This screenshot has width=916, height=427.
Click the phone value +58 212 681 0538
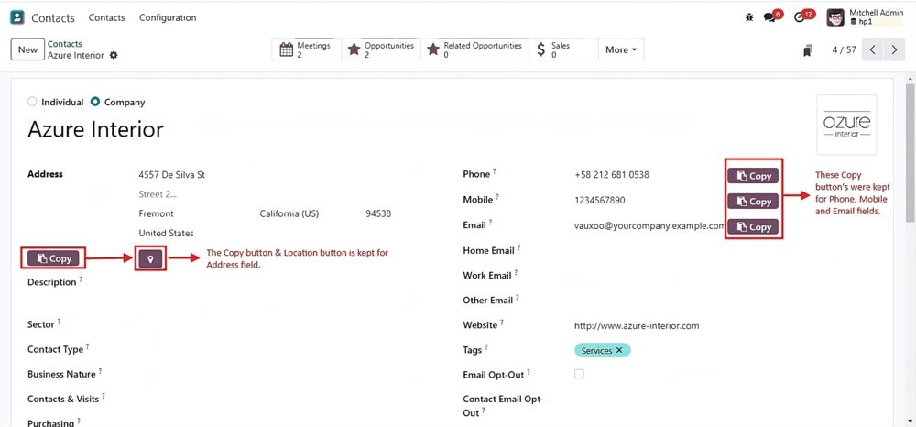(x=612, y=175)
